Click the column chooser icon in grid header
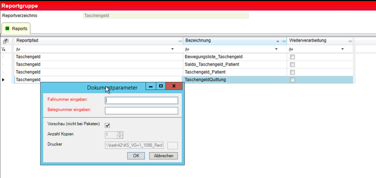Image resolution: width=376 pixels, height=178 pixels. pos(6,41)
